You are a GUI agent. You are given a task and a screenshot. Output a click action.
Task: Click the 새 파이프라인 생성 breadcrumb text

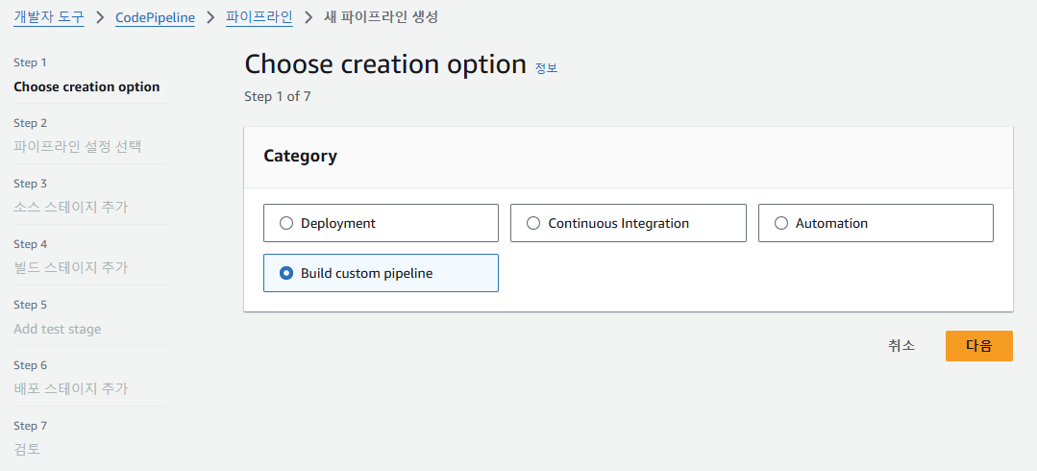click(x=382, y=17)
